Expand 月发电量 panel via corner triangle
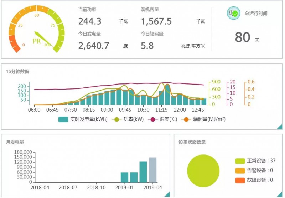 167,194
